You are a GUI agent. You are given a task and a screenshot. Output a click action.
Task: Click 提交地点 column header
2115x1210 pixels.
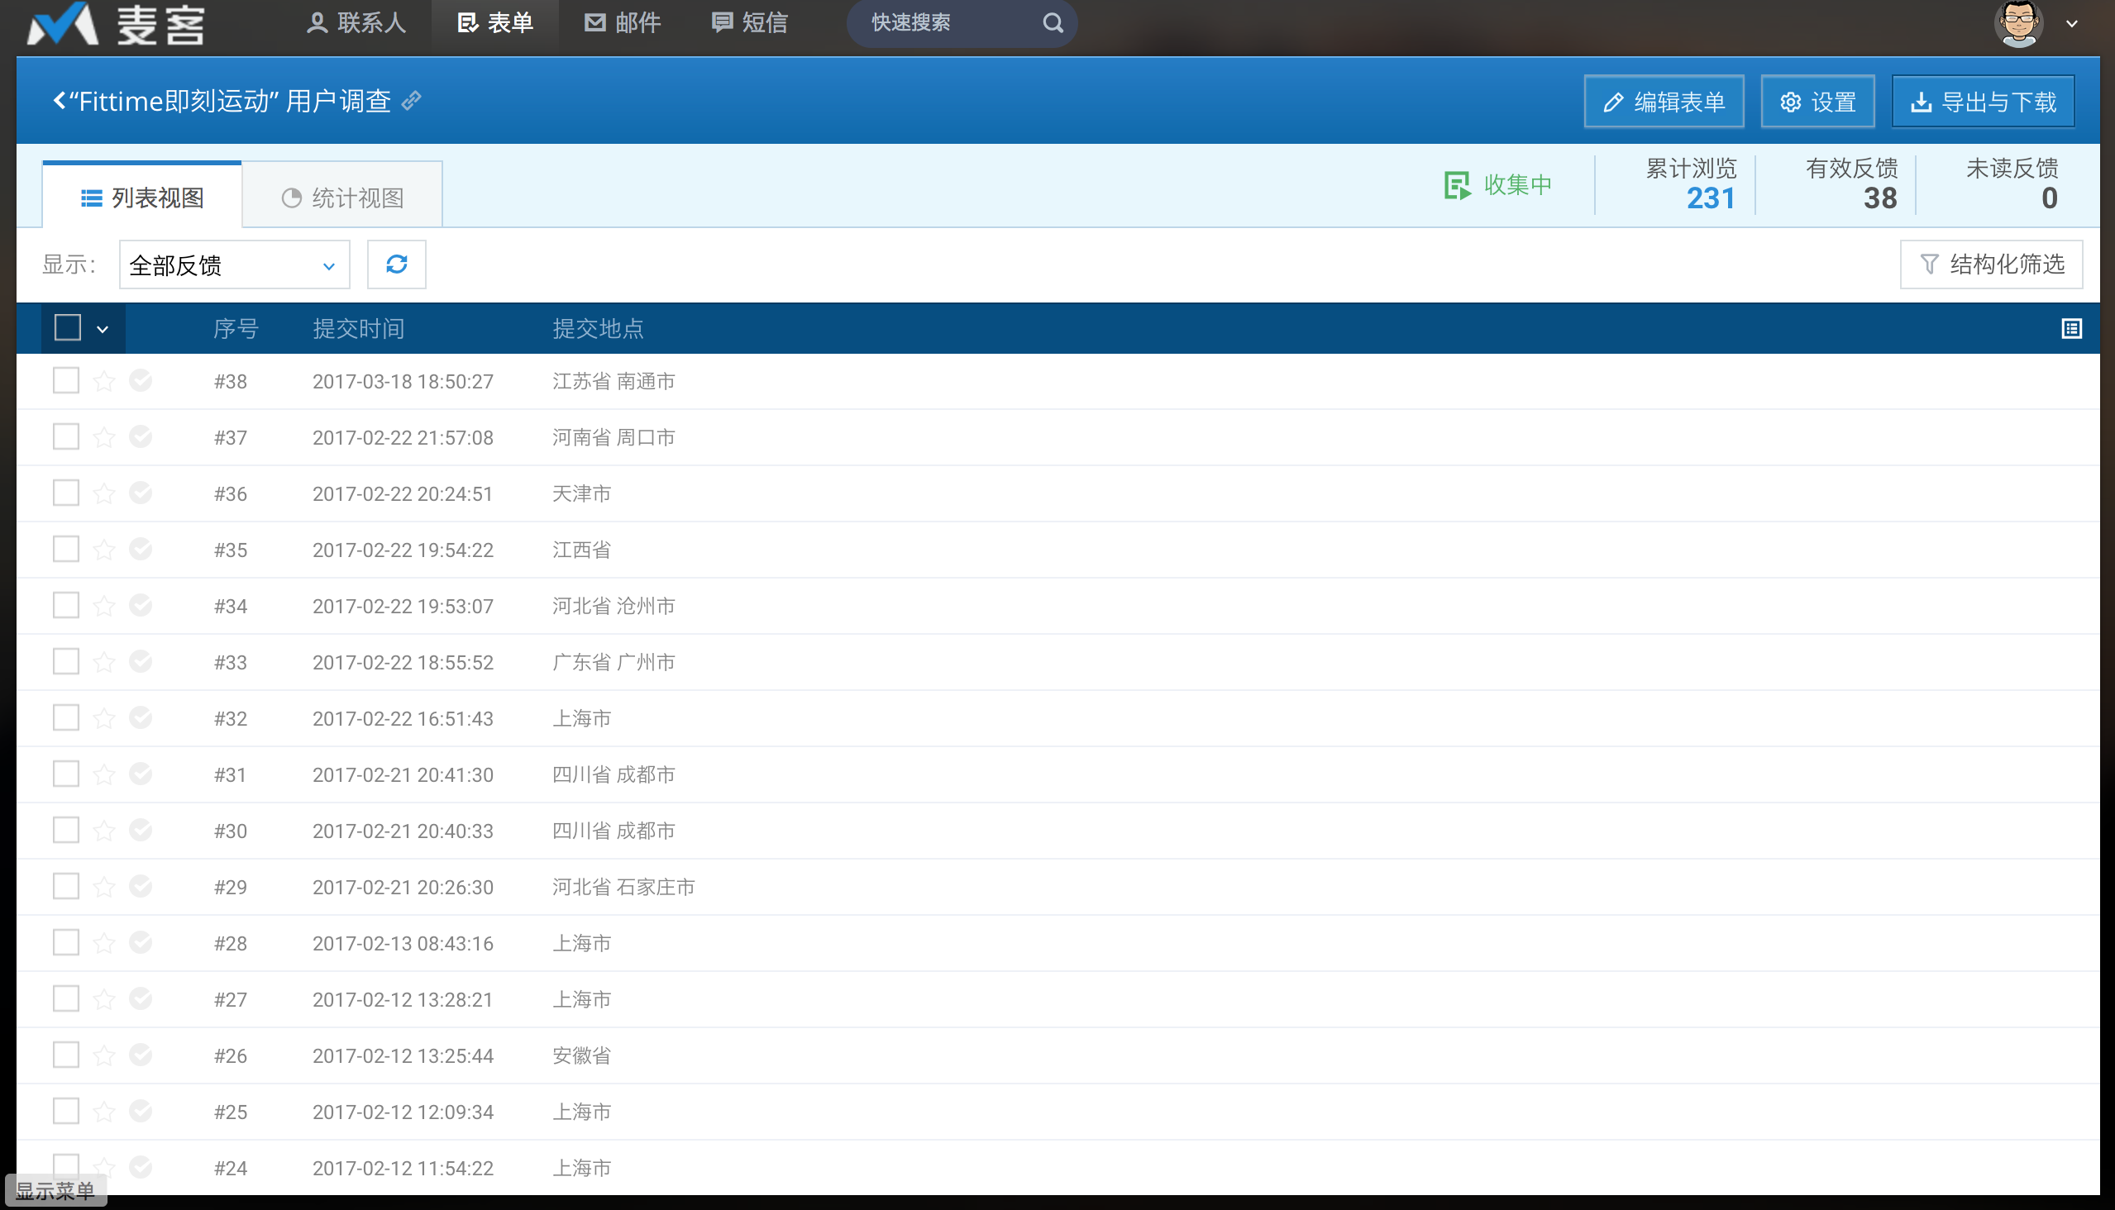tap(598, 328)
